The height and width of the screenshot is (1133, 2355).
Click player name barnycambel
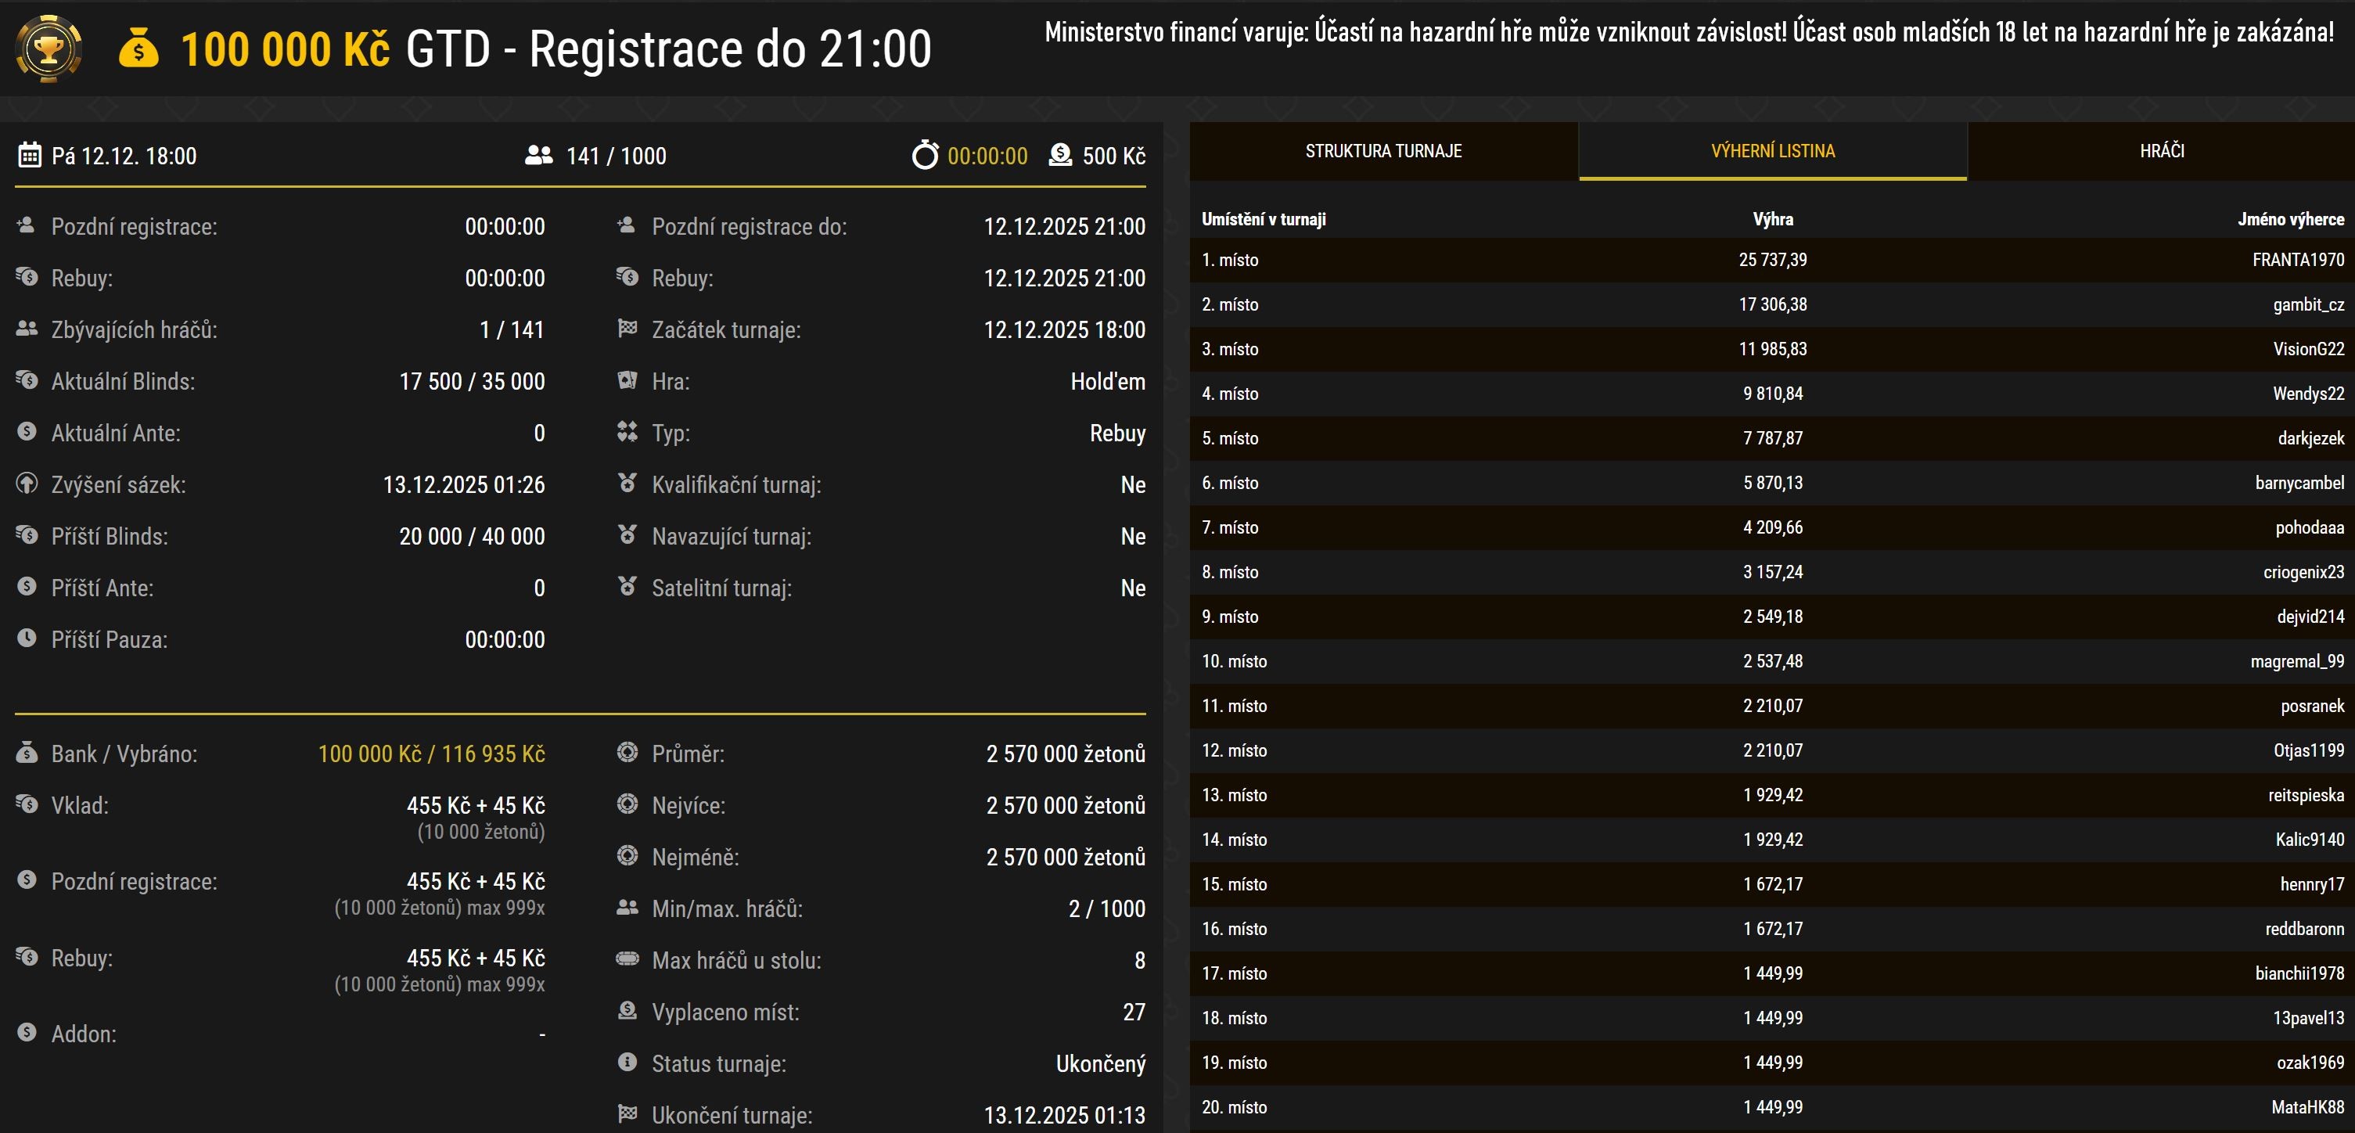[2299, 483]
